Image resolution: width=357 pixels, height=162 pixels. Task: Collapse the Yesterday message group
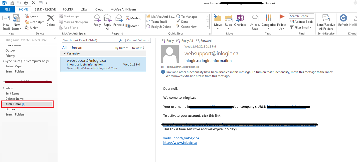click(65, 53)
